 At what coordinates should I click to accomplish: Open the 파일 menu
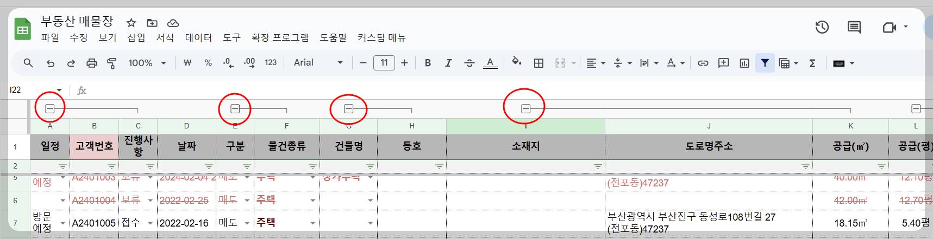50,37
